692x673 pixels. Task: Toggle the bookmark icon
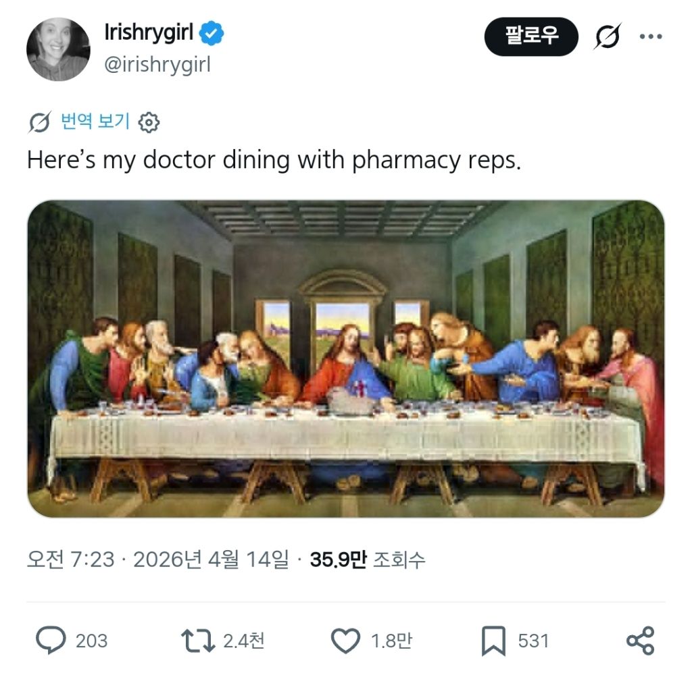tap(493, 641)
